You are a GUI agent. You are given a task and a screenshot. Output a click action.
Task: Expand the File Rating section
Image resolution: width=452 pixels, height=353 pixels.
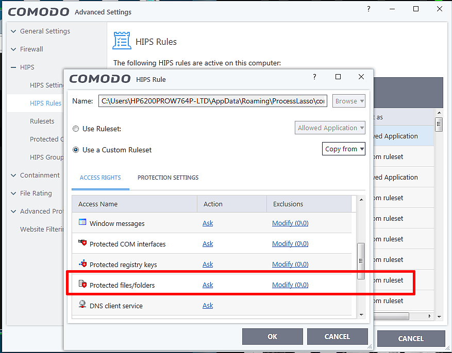point(13,193)
